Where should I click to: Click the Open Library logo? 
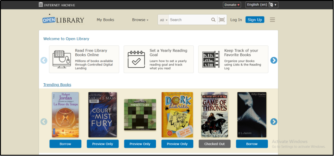[63, 20]
